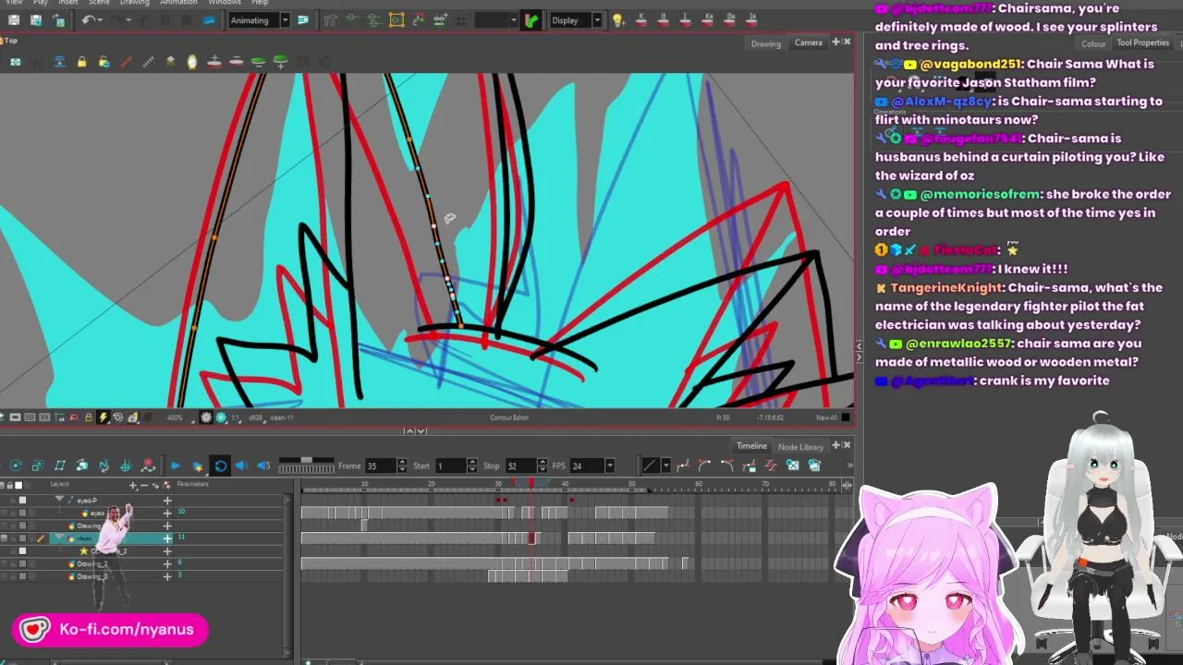This screenshot has height=665, width=1183.
Task: Collapse the clean layer group
Action: pos(60,538)
